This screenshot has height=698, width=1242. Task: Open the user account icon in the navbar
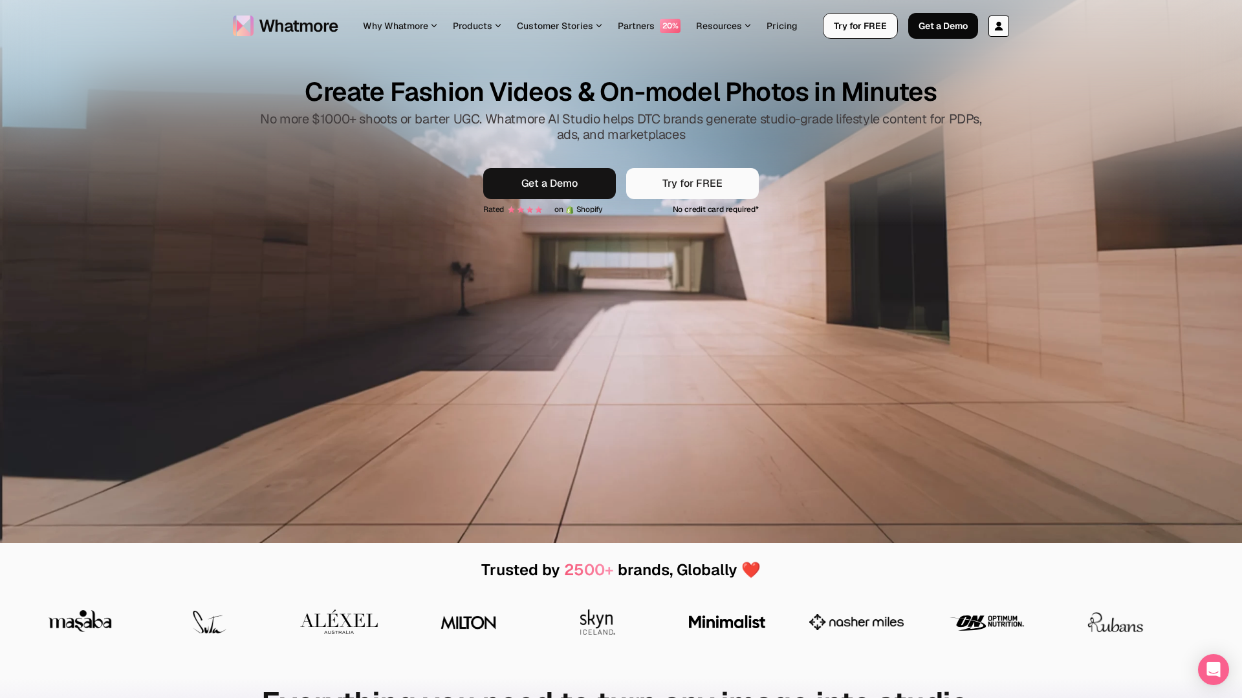point(998,26)
